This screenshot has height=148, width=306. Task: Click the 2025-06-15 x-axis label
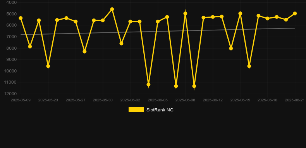coord(240,100)
